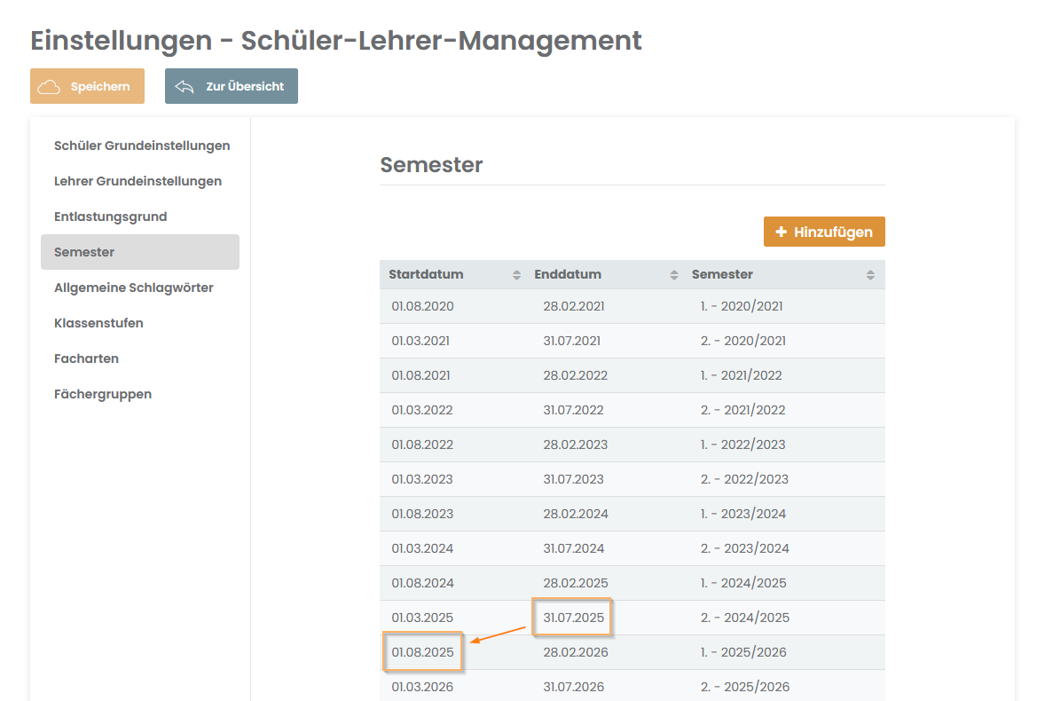Select semester 1. - 2021/2022
This screenshot has width=1045, height=701.
[x=741, y=376]
